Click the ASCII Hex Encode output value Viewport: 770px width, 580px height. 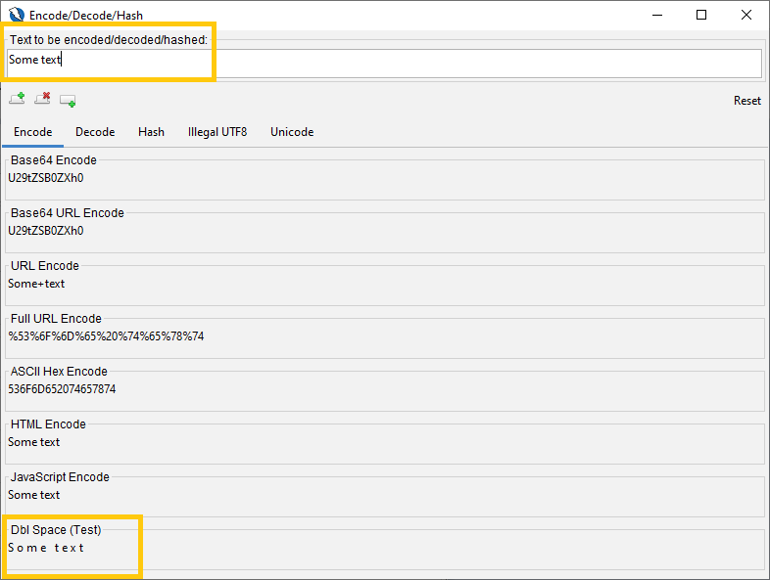[62, 389]
